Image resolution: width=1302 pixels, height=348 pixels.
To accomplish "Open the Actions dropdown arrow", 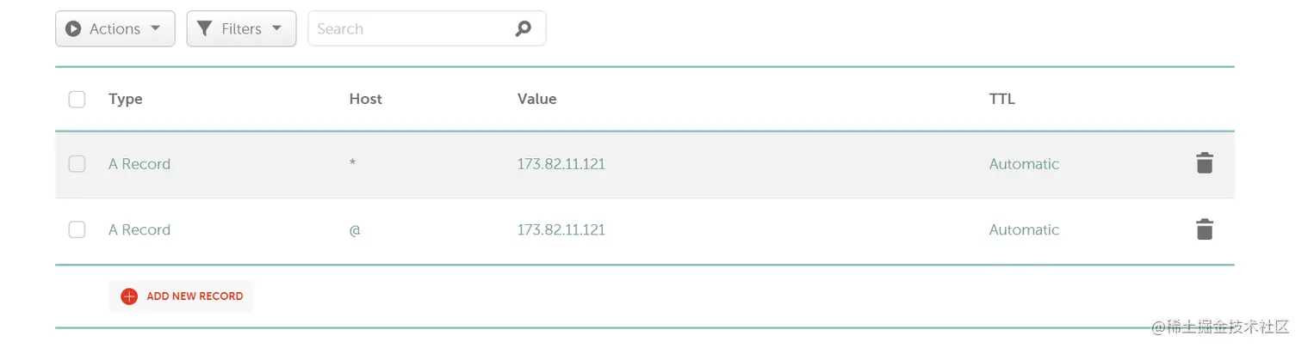I will [x=155, y=28].
